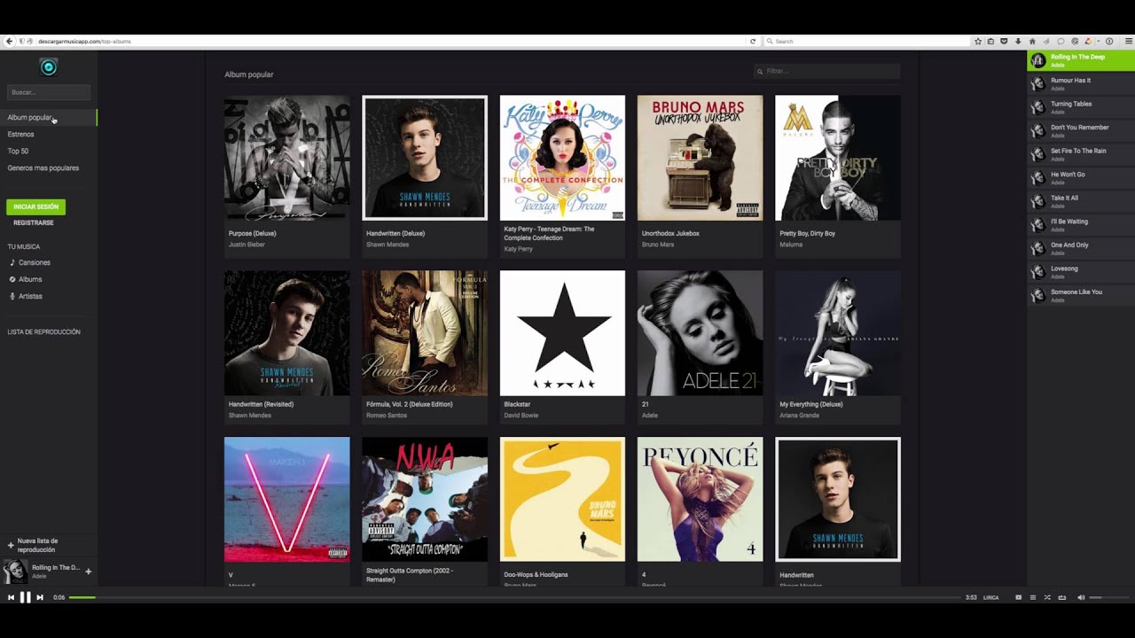Play Set Fire To The Rain in queue

click(1081, 154)
